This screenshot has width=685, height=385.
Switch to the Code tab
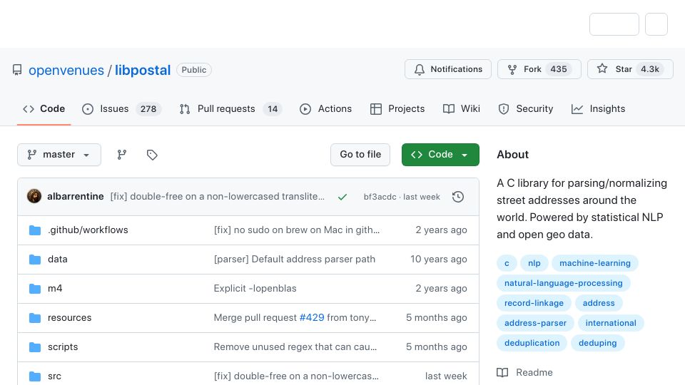click(x=44, y=108)
